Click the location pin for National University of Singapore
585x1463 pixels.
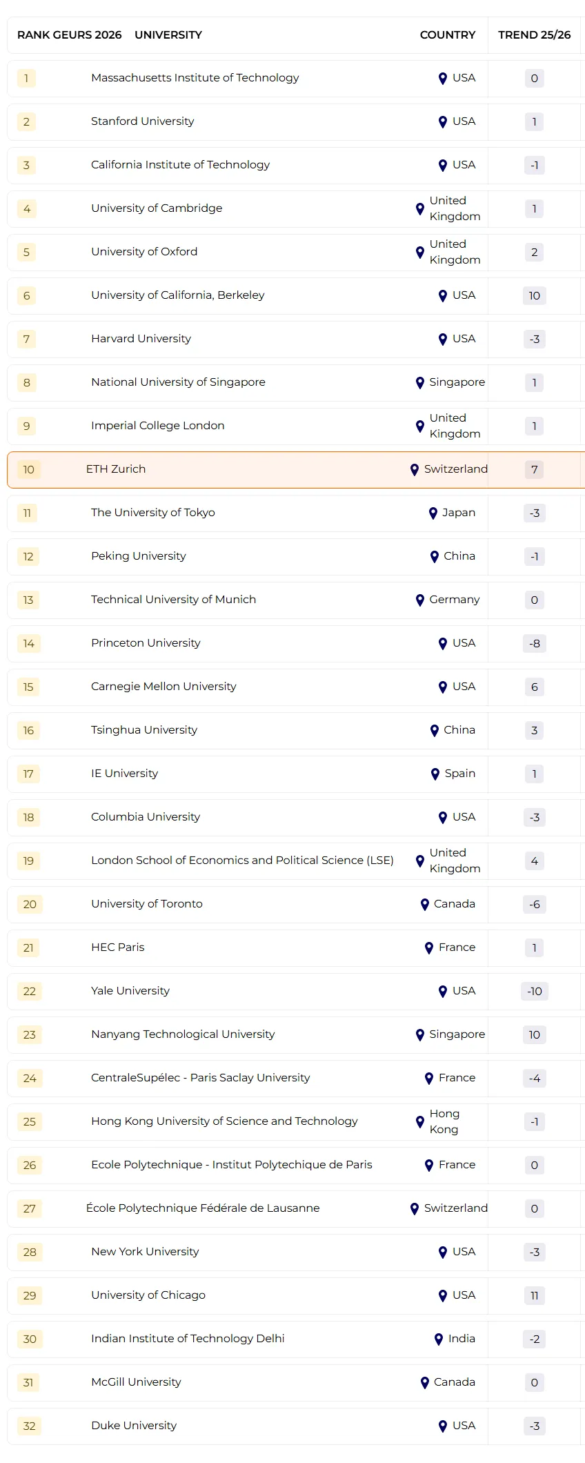[420, 383]
